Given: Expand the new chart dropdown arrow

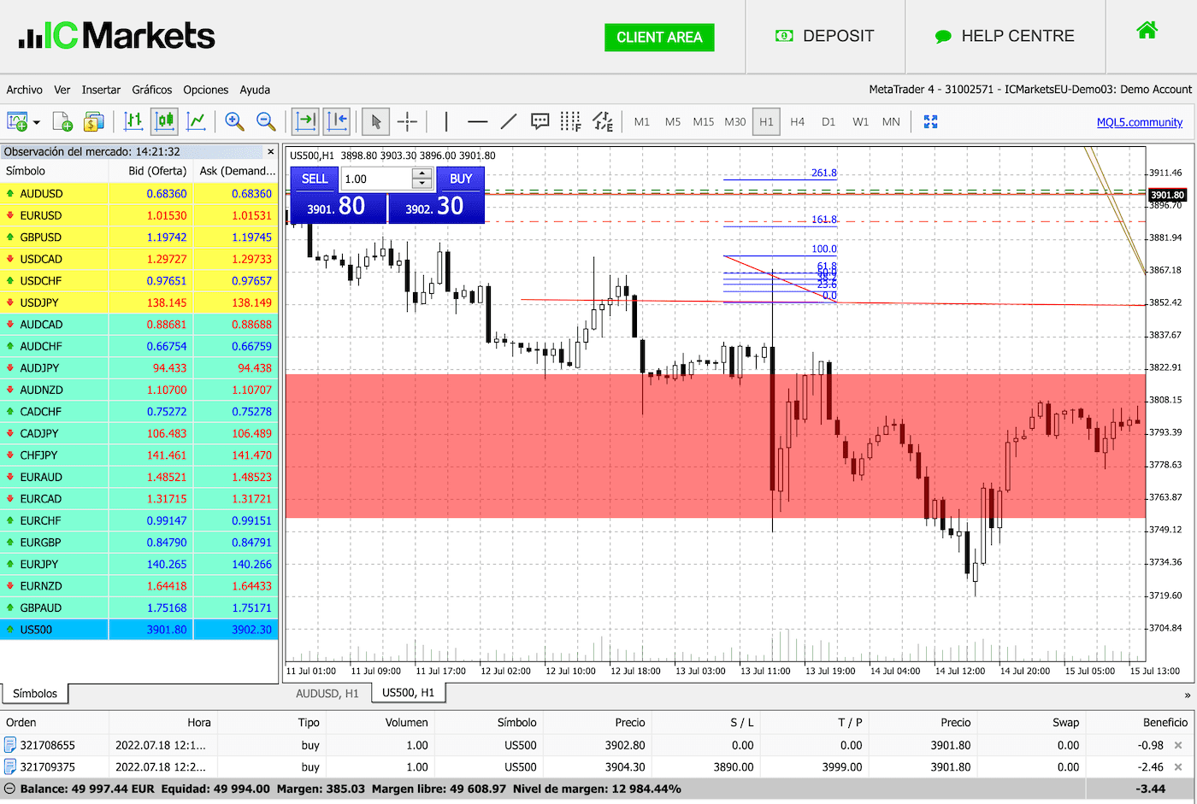Looking at the screenshot, I should click(37, 122).
